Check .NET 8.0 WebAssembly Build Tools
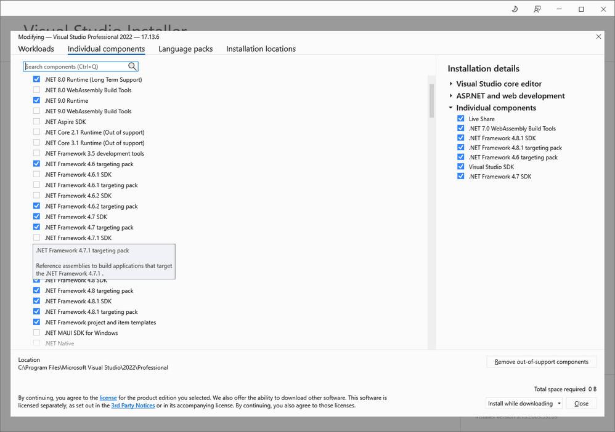This screenshot has height=432, width=615. pyautogui.click(x=36, y=90)
